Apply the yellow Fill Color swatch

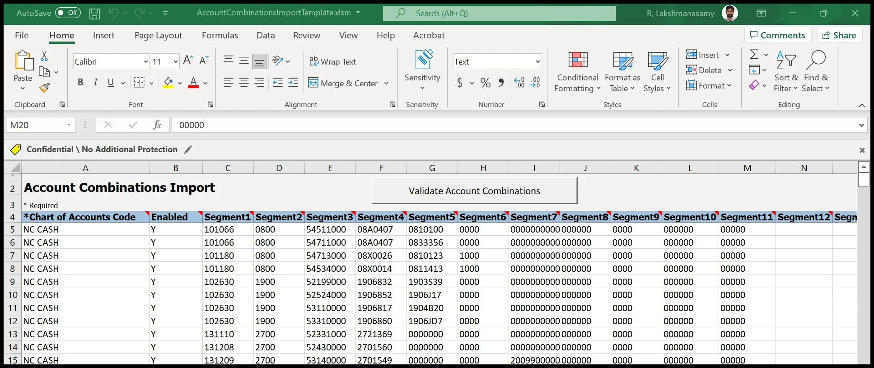coord(168,83)
